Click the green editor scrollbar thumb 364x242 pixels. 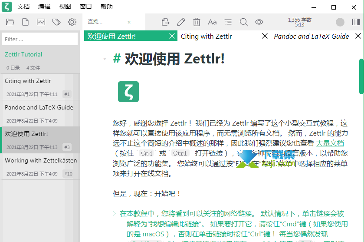[361, 76]
